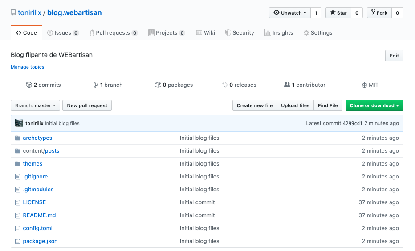The image size is (415, 251).
Task: Click the MIT license scale icon
Action: tap(364, 85)
